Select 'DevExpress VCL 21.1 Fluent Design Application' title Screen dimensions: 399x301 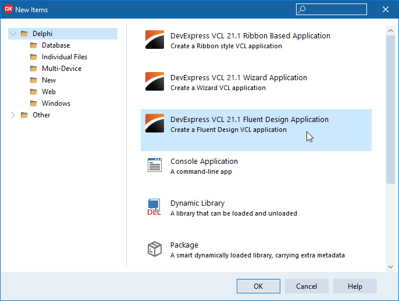(x=250, y=120)
